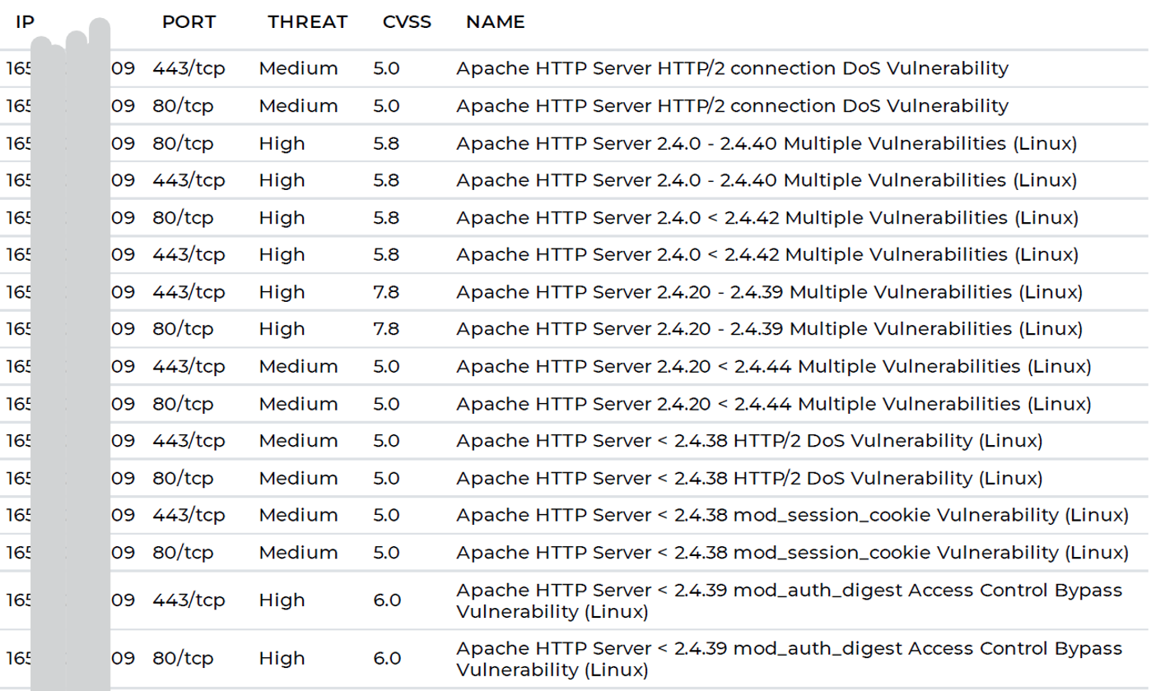The image size is (1165, 691).
Task: Select HTTP/2 connection DoS Vulnerability name on 443/tcp row
Action: tap(732, 69)
